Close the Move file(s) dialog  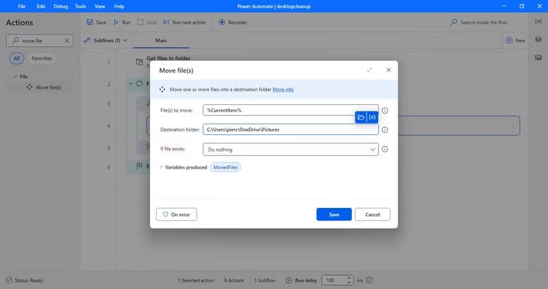coord(389,70)
